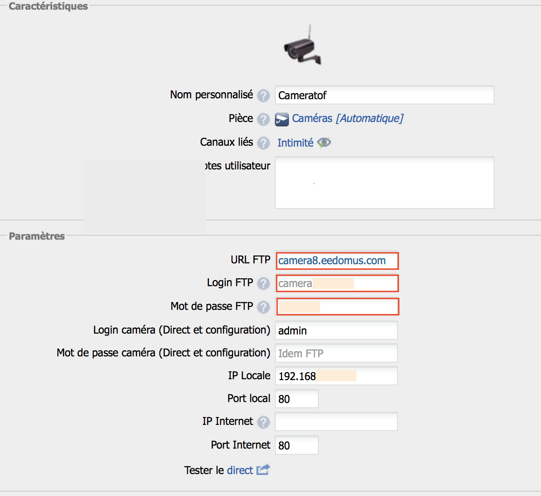
Task: Click the Caméras room icon
Action: click(x=282, y=119)
